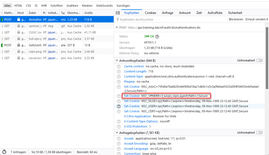Click lock icon of GetUserName POST row
Screen dimensions: 269x155
click(x=19, y=45)
